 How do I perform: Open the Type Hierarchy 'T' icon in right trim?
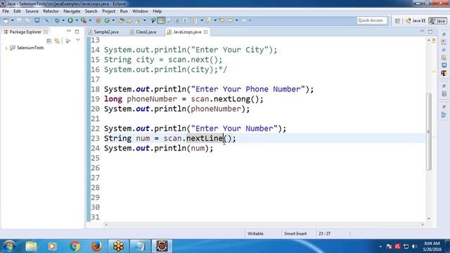(x=444, y=73)
